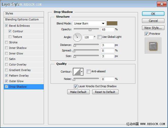The image size is (168, 128).
Task: Enable the Color Overlay checkbox
Action: [x=6, y=65]
